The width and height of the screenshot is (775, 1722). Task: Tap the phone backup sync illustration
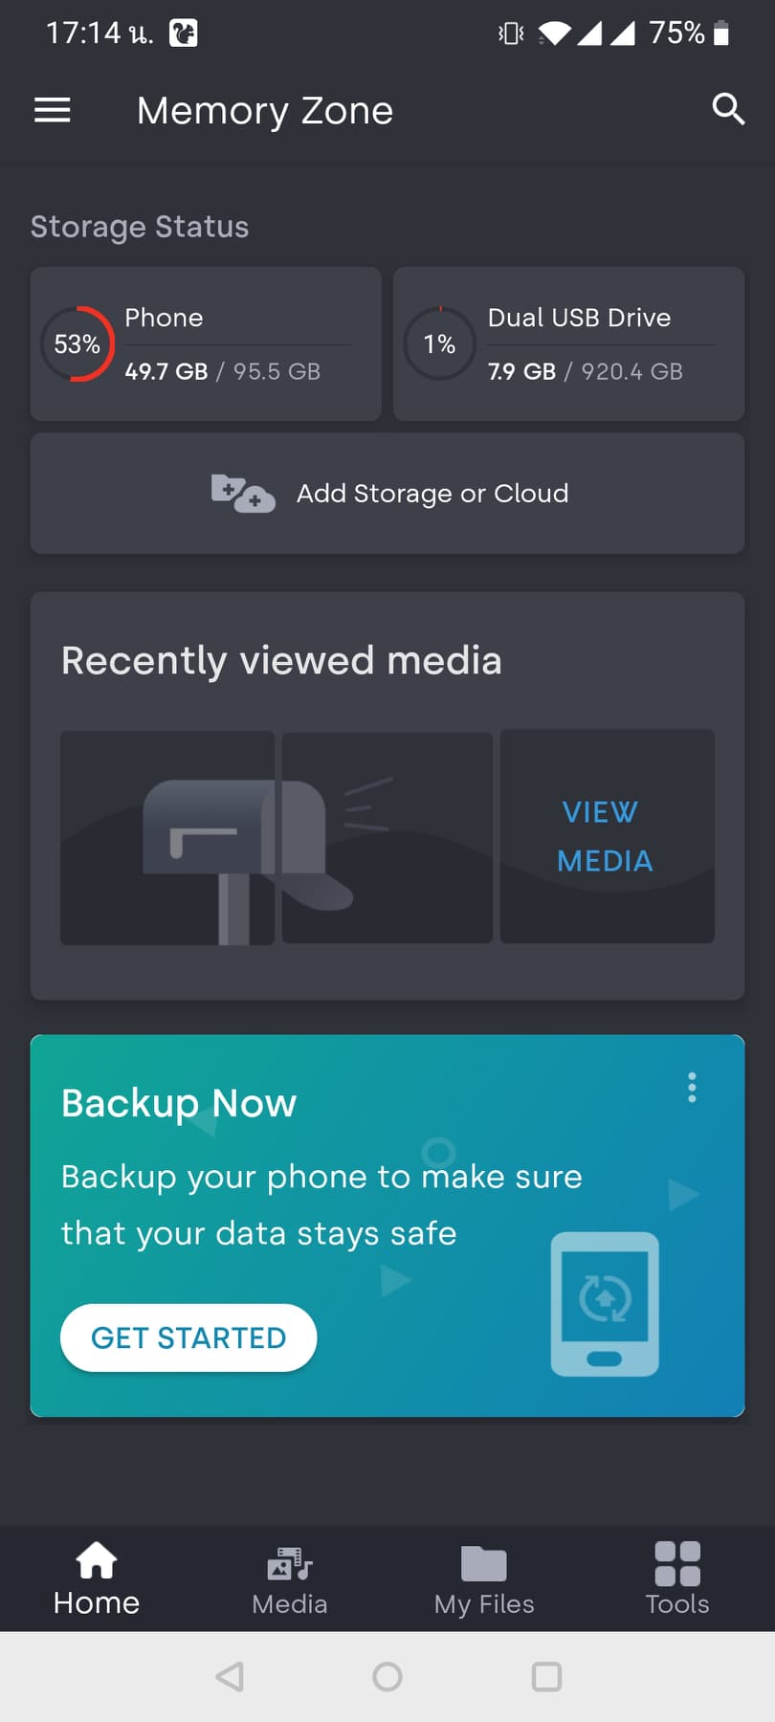click(605, 1304)
